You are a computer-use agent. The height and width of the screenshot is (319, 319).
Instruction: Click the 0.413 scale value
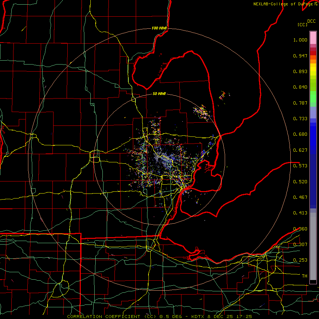point(300,213)
